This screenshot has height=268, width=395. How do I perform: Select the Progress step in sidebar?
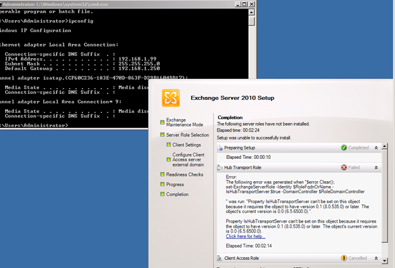coord(176,185)
